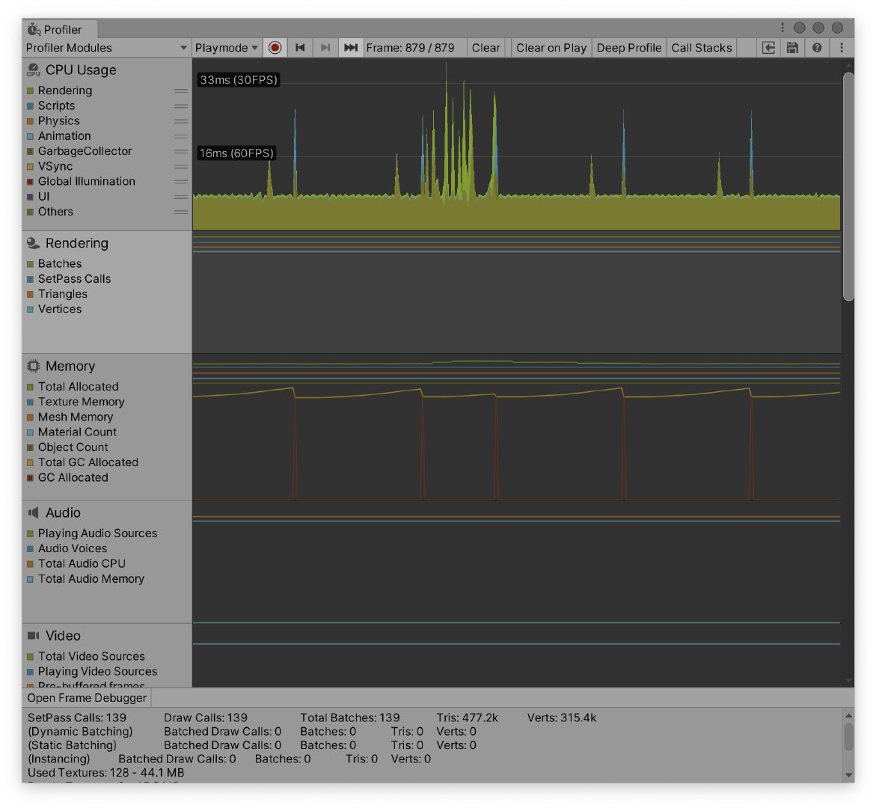876x808 pixels.
Task: Toggle the UI category swatch
Action: coord(30,197)
